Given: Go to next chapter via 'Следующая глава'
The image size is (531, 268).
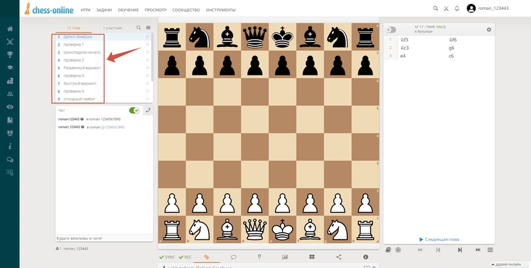Looking at the screenshot, I should coord(439,240).
